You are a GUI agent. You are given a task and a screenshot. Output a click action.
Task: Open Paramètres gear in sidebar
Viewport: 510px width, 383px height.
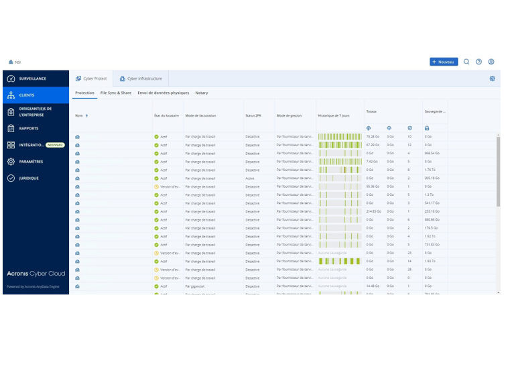coord(11,162)
